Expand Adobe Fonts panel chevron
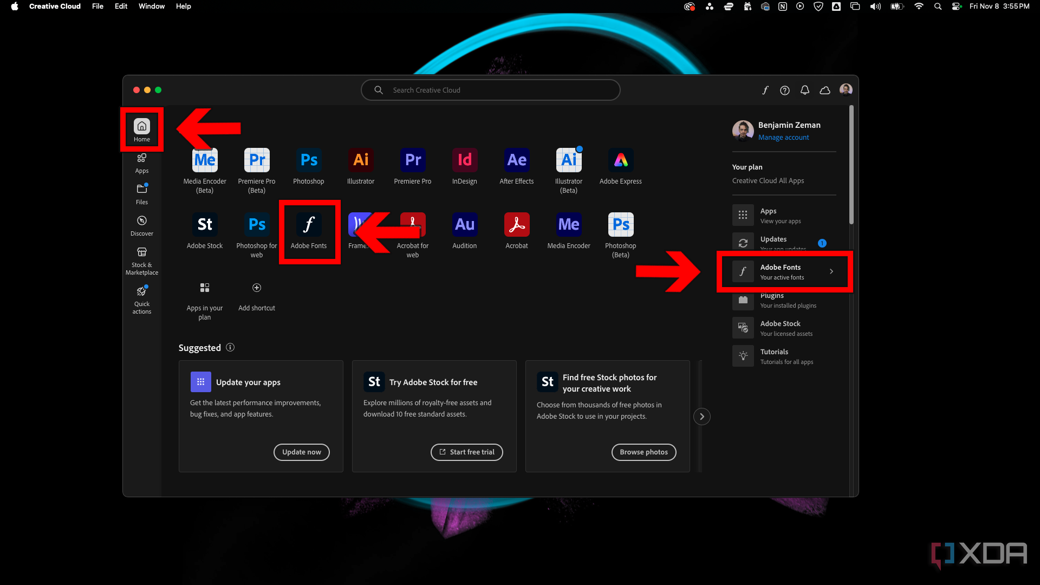This screenshot has height=585, width=1040. tap(831, 271)
